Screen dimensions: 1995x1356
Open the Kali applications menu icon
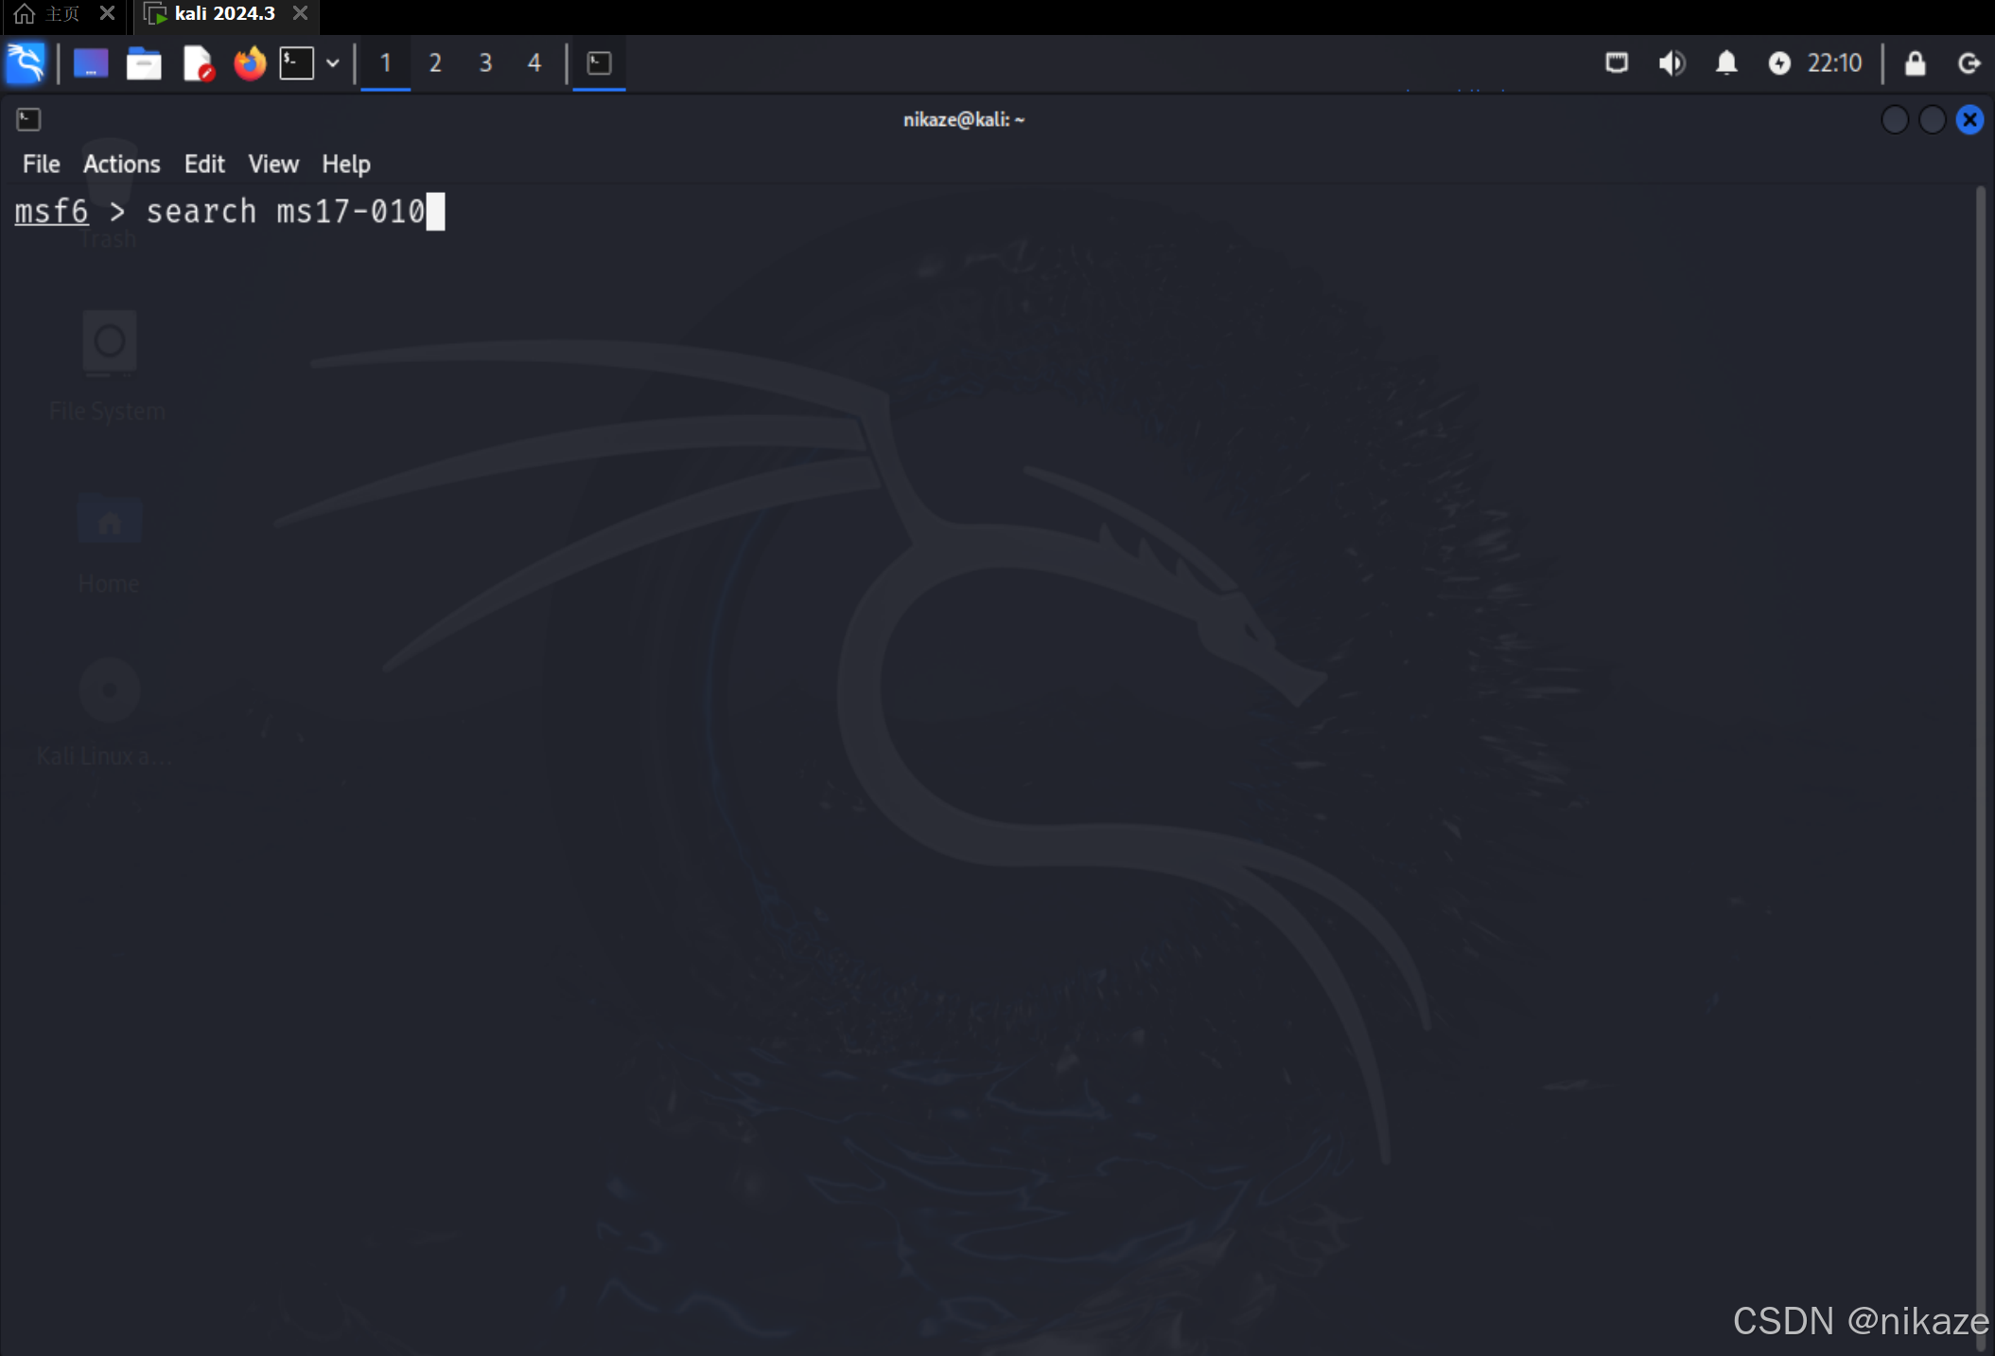(x=26, y=63)
